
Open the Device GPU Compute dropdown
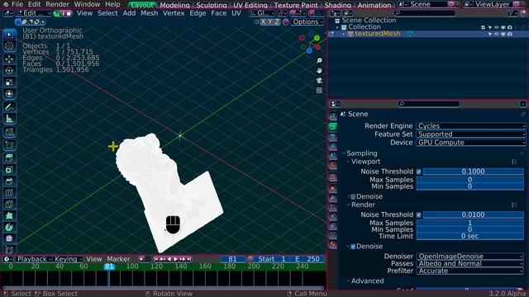(470, 143)
